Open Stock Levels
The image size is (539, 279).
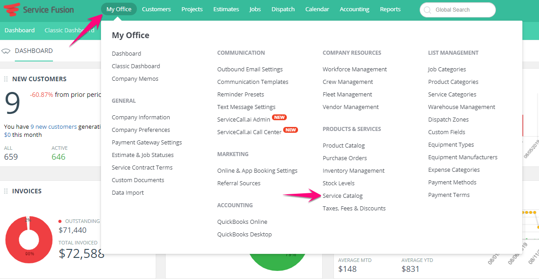pyautogui.click(x=338, y=183)
